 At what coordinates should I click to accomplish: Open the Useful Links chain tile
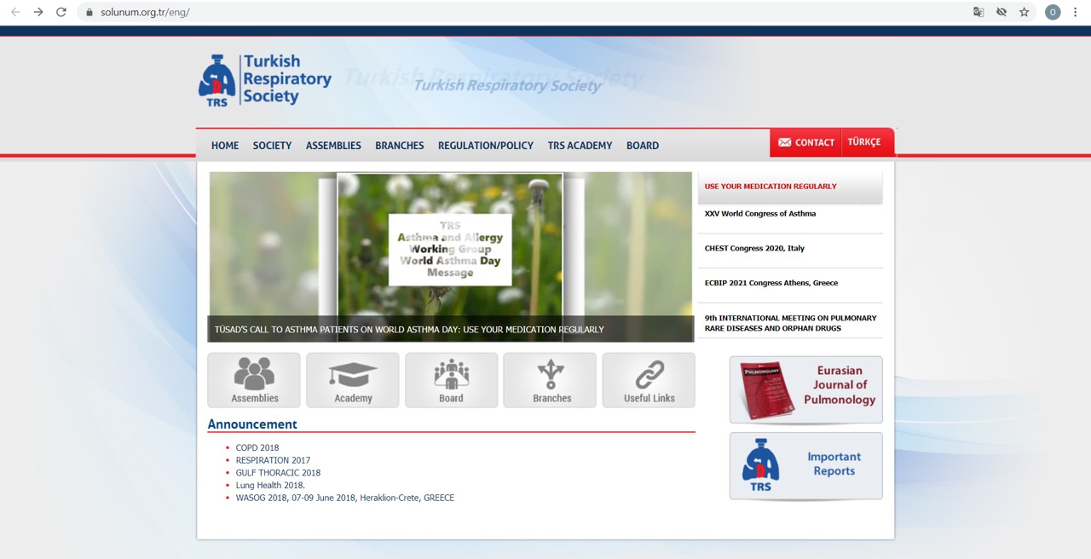click(649, 380)
